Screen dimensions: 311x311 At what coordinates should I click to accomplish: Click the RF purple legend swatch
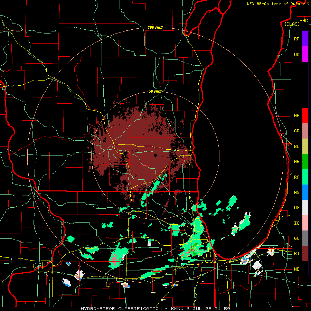pos(305,39)
